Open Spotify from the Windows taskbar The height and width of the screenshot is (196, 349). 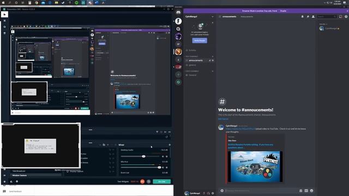click(x=76, y=3)
